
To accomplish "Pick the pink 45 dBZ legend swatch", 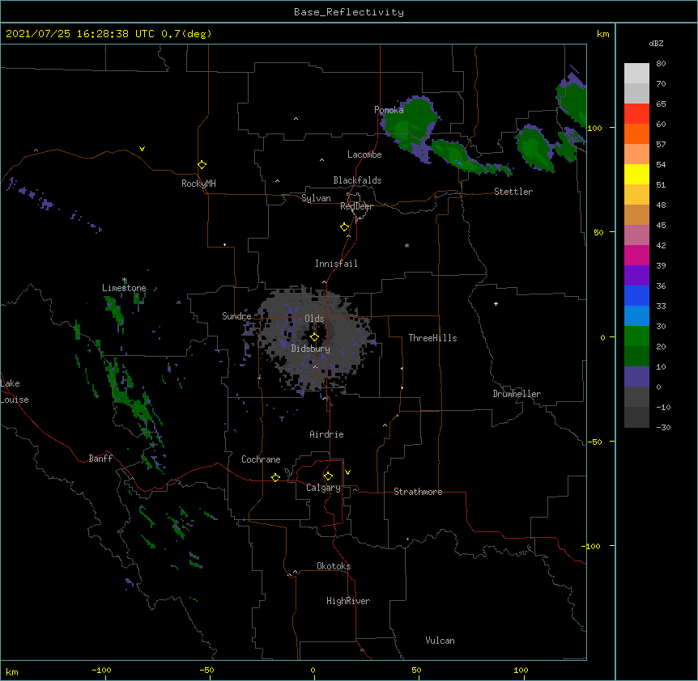I will 636,235.
